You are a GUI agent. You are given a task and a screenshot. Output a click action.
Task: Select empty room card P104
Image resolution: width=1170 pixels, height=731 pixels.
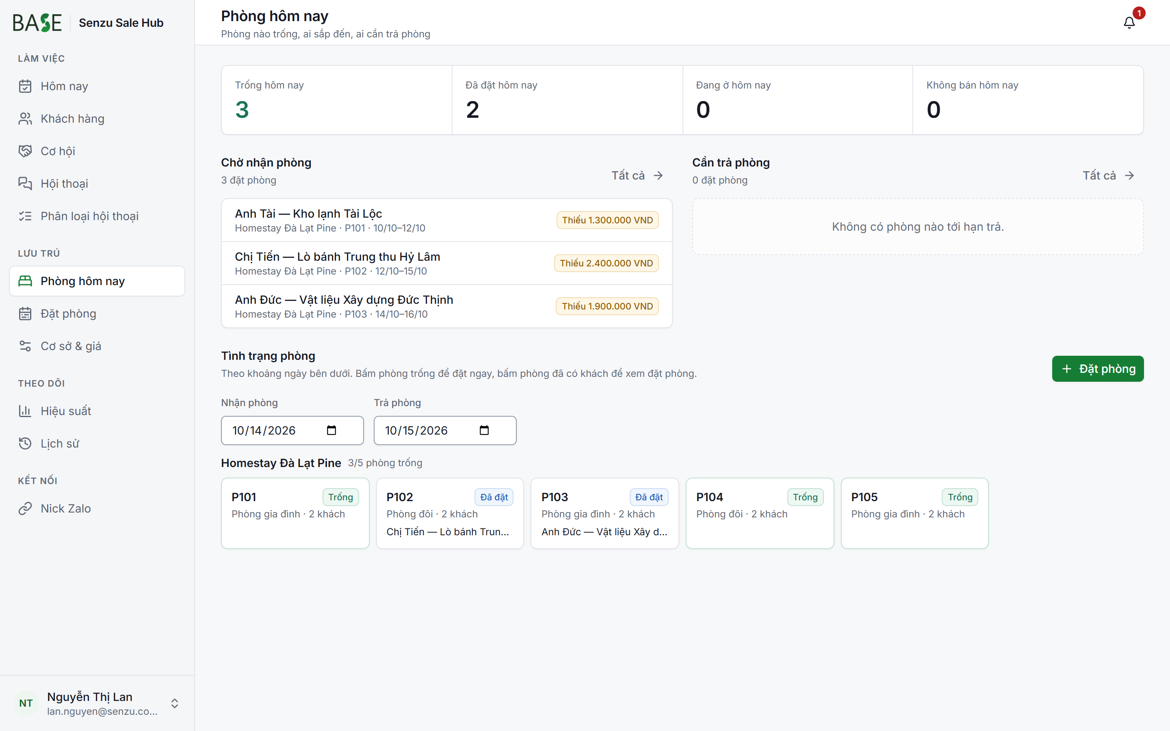coord(760,513)
